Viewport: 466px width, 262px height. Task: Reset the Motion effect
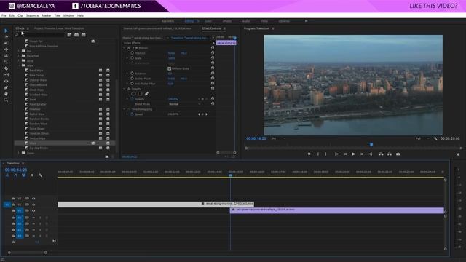pos(213,47)
